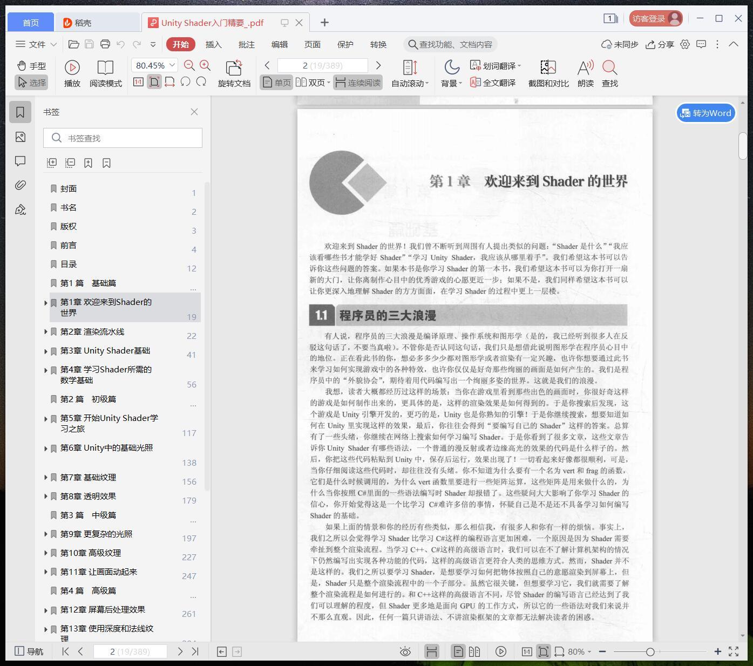The image size is (753, 666).
Task: Zoom in with the plus magnifier
Action: (x=205, y=65)
